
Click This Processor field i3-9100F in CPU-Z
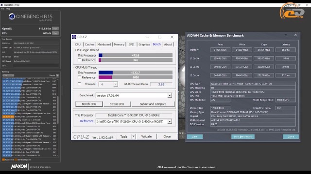(134, 115)
